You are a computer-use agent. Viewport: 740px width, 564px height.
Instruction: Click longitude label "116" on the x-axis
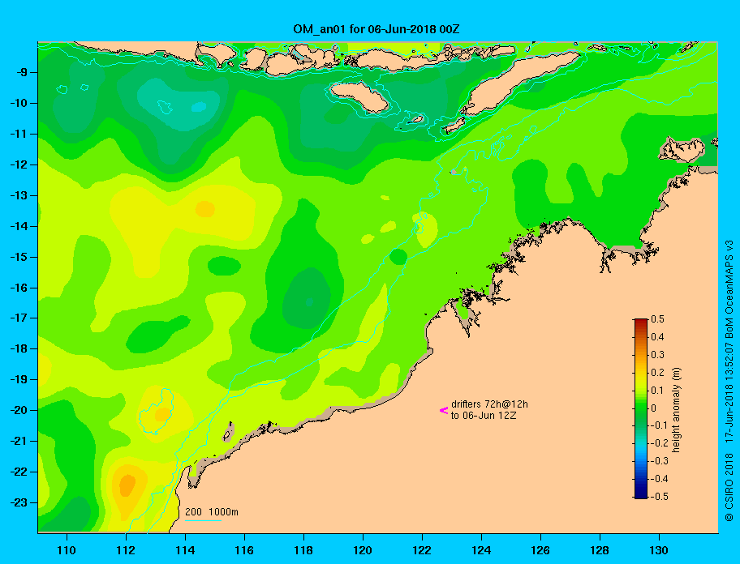pyautogui.click(x=244, y=550)
